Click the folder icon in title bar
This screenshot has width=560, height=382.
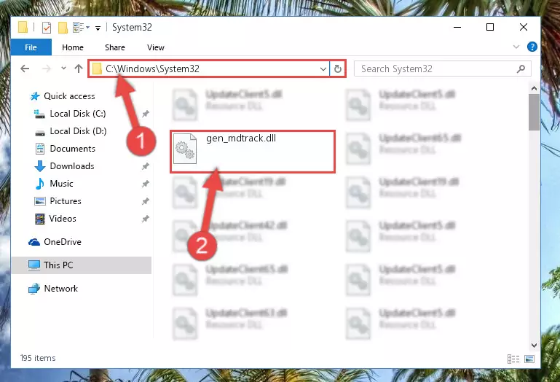pos(23,27)
